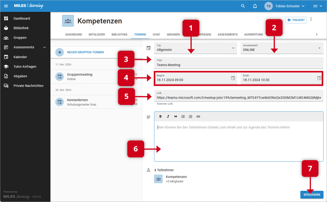Viewport: 327px width, 202px height.
Task: Expand Assessments in the sidebar
Action: [44, 47]
